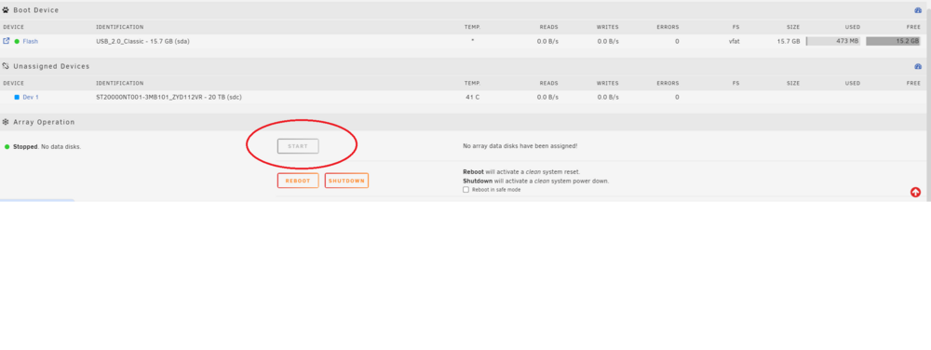931x350 pixels.
Task: Click the Stopped. No data disks status
Action: coord(47,146)
